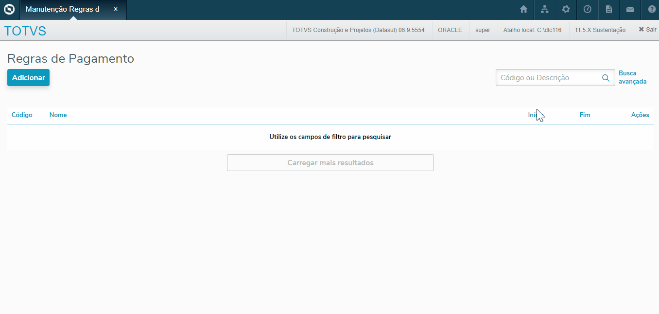The image size is (659, 314).
Task: Click the magnifier search icon
Action: pos(606,78)
